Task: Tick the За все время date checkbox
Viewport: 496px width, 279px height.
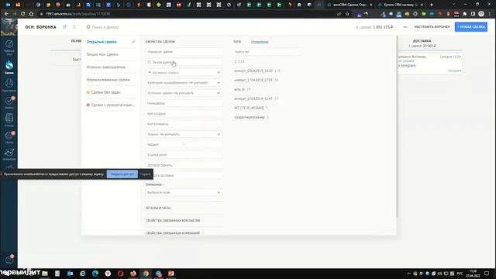Action: (x=150, y=62)
